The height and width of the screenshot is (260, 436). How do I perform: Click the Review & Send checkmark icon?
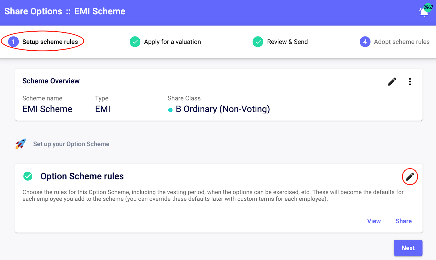[x=258, y=42]
